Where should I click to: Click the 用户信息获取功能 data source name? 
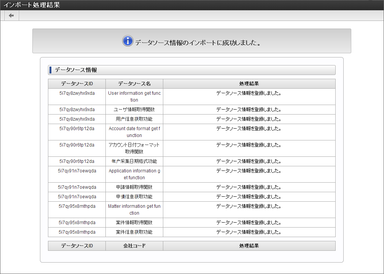click(134, 119)
